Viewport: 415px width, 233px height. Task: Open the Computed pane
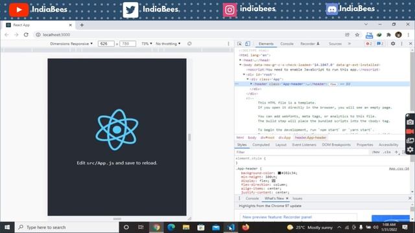pos(261,145)
